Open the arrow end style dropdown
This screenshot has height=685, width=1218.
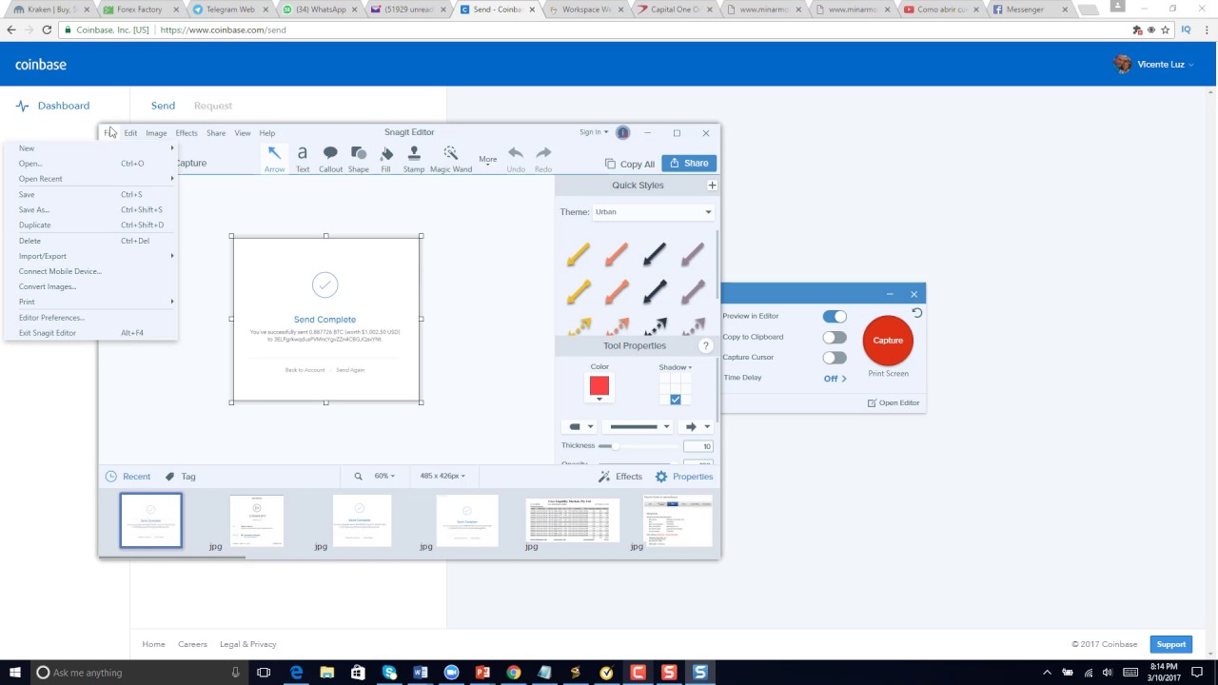pos(697,427)
